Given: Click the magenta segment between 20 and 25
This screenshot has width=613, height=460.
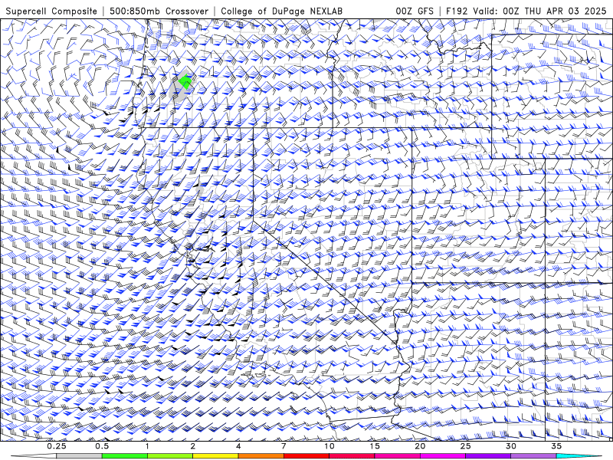Looking at the screenshot, I should click(x=443, y=456).
